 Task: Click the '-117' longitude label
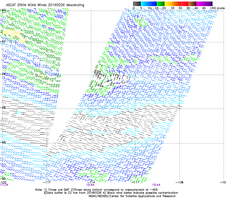point(47,182)
